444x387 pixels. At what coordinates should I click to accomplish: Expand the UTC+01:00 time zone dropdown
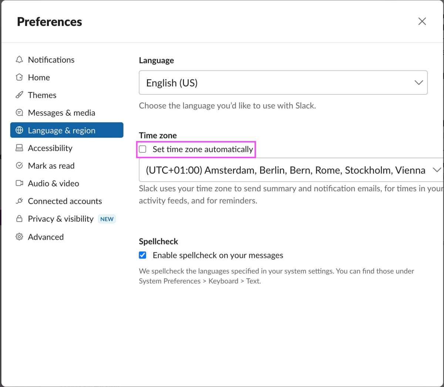coord(291,170)
